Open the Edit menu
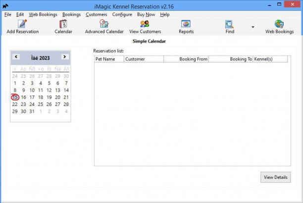This screenshot has height=203, width=303. click(x=20, y=14)
